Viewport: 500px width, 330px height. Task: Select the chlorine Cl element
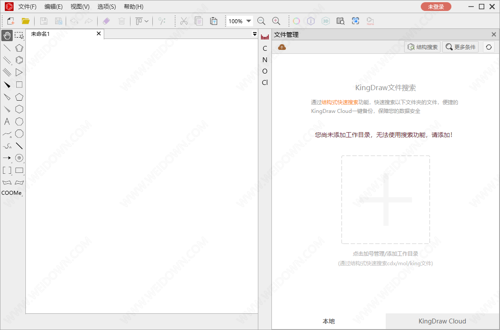point(265,83)
